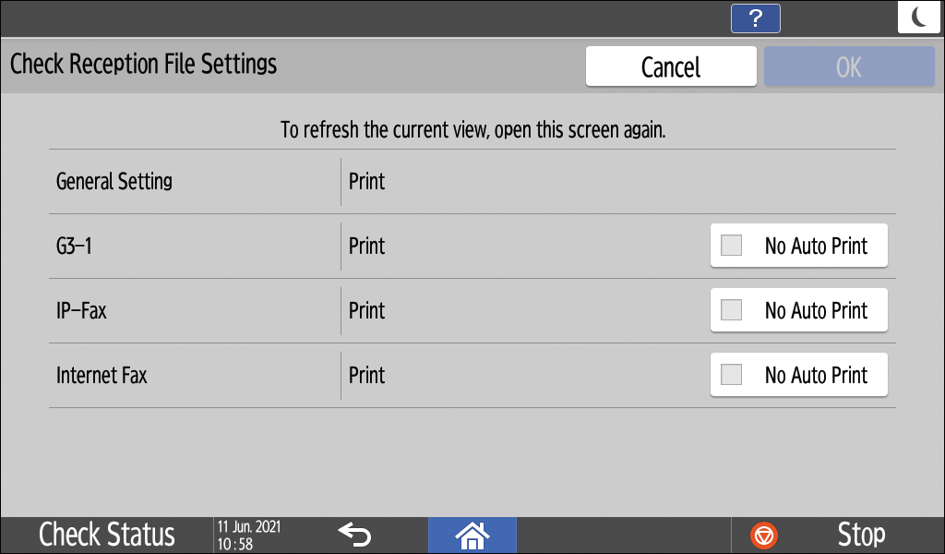Screen dimensions: 945x554
Task: Confirm settings with the OK button
Action: coord(848,66)
